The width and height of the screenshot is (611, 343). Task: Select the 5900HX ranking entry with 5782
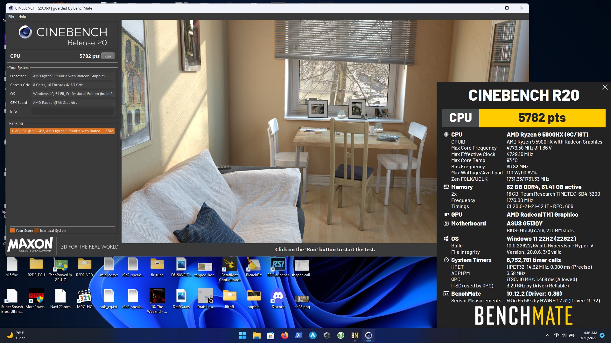[x=62, y=131]
